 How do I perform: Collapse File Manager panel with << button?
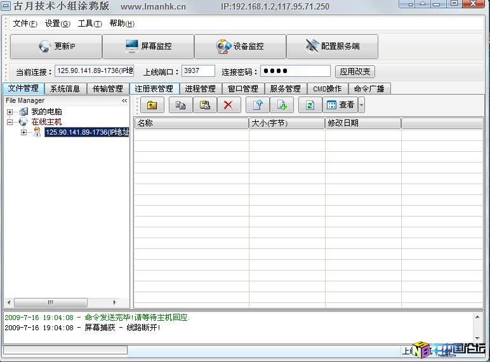tap(124, 100)
